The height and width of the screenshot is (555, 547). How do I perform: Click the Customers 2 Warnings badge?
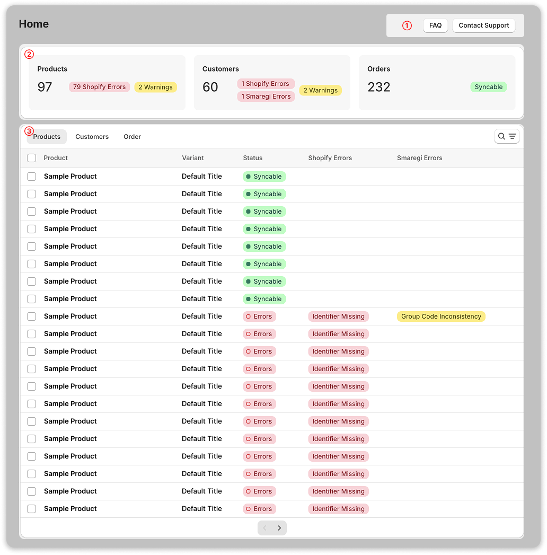(320, 91)
